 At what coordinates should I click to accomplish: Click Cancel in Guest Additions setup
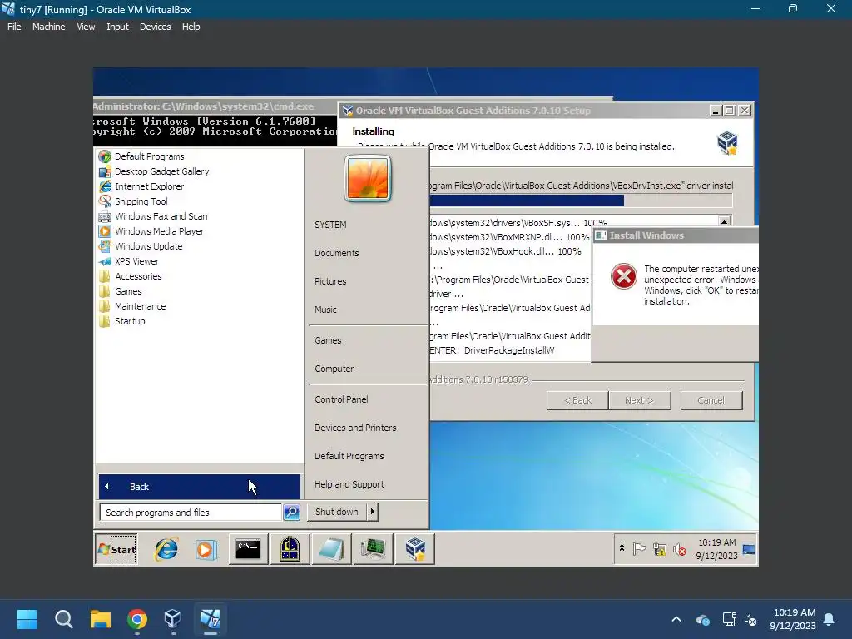[x=711, y=400]
